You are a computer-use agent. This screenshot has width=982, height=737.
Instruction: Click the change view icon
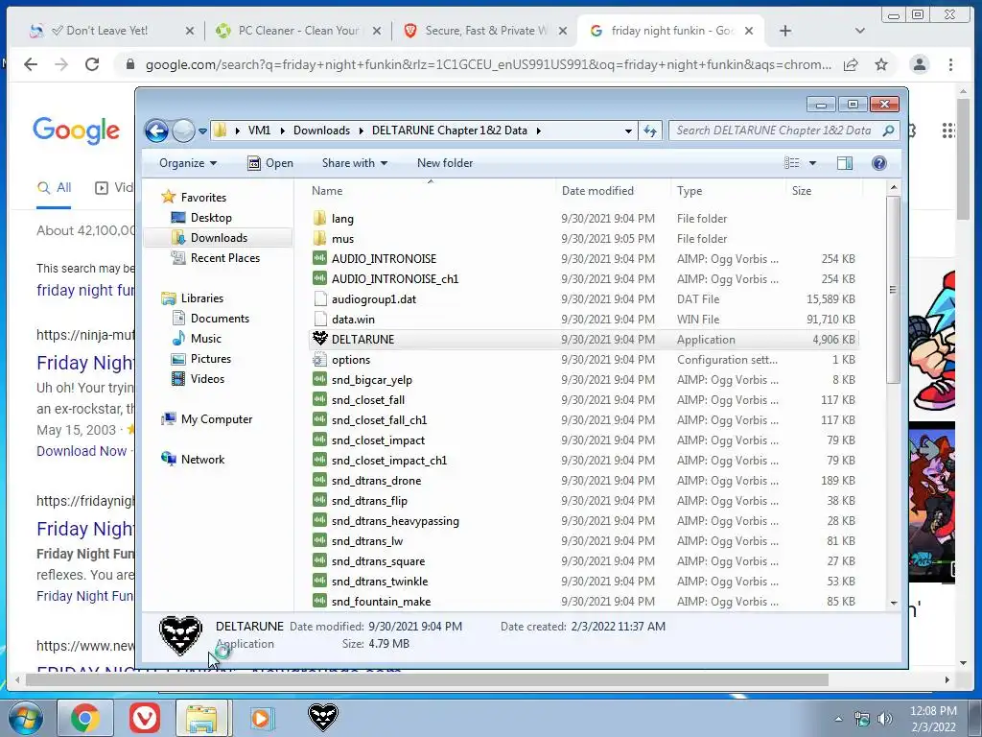[x=791, y=163]
